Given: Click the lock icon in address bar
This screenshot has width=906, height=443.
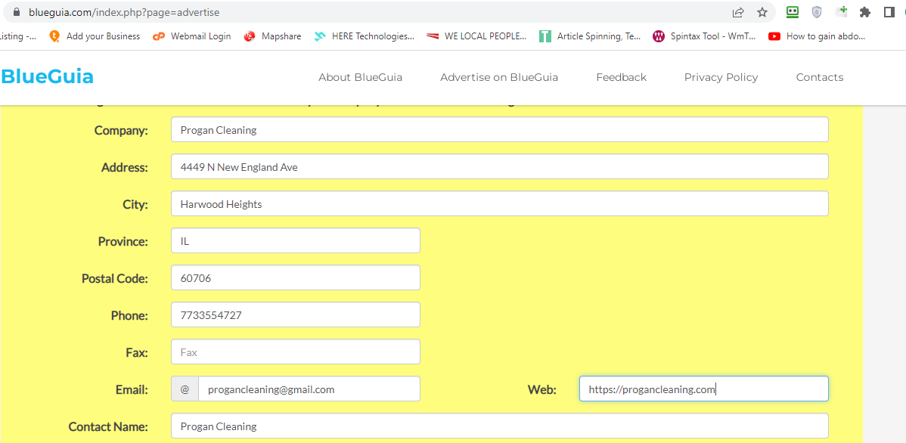Looking at the screenshot, I should [x=16, y=11].
